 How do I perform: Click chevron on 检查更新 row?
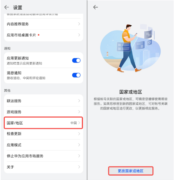point(79,134)
